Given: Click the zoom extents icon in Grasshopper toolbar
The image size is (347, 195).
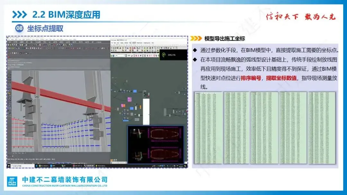Looking at the screenshot, I should (126, 56).
